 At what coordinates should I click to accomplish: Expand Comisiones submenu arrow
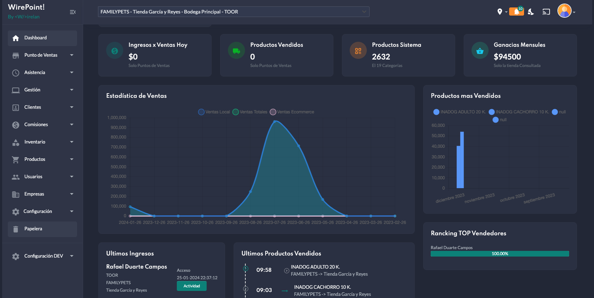[x=72, y=125]
